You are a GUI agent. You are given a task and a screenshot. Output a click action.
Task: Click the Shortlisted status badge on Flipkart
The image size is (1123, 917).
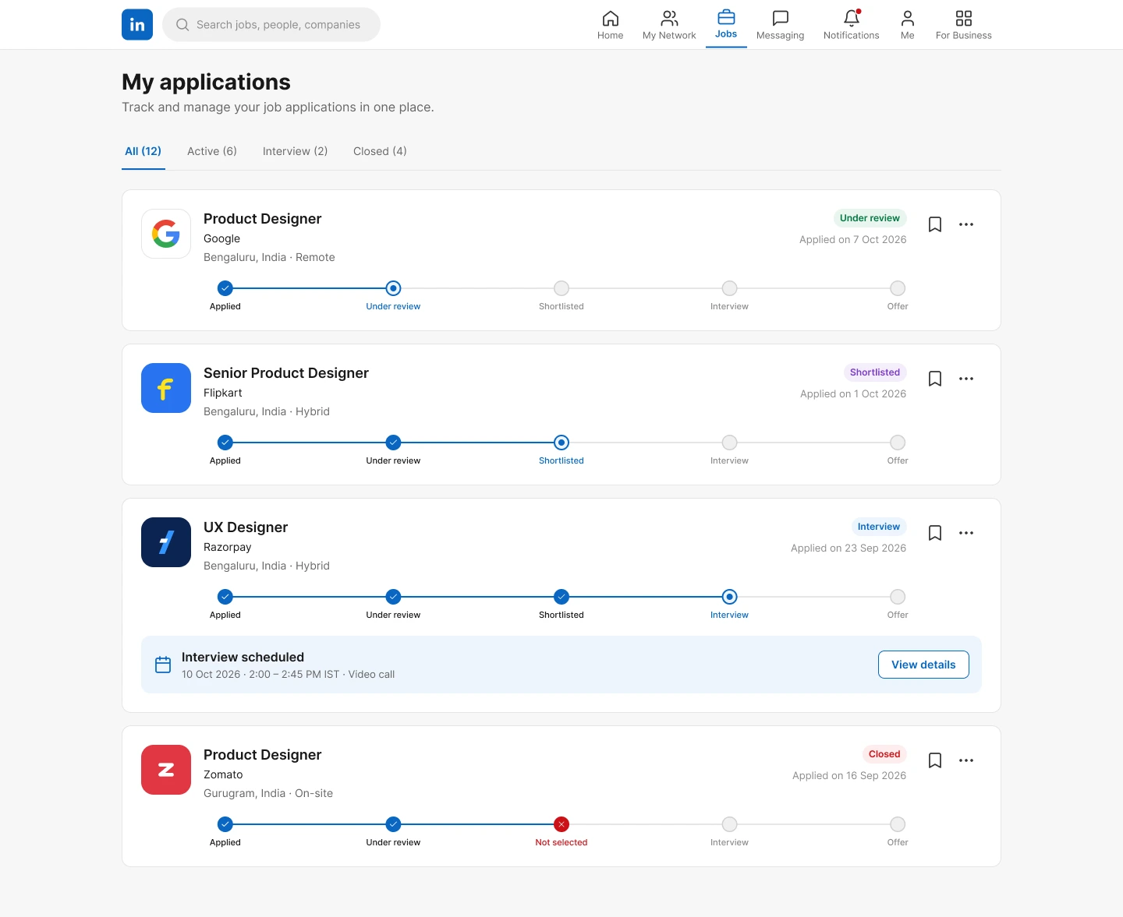pyautogui.click(x=875, y=372)
